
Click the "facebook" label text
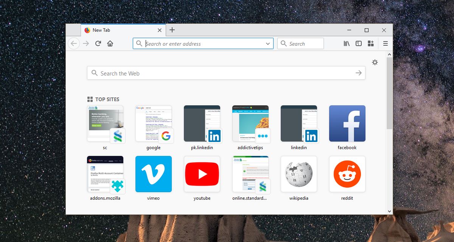(x=347, y=148)
